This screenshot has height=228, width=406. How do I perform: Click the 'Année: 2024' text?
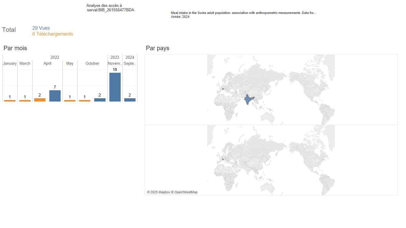(180, 17)
